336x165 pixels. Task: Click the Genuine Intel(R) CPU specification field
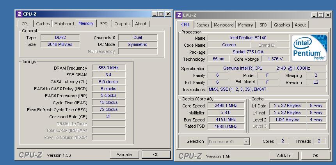click(267, 68)
